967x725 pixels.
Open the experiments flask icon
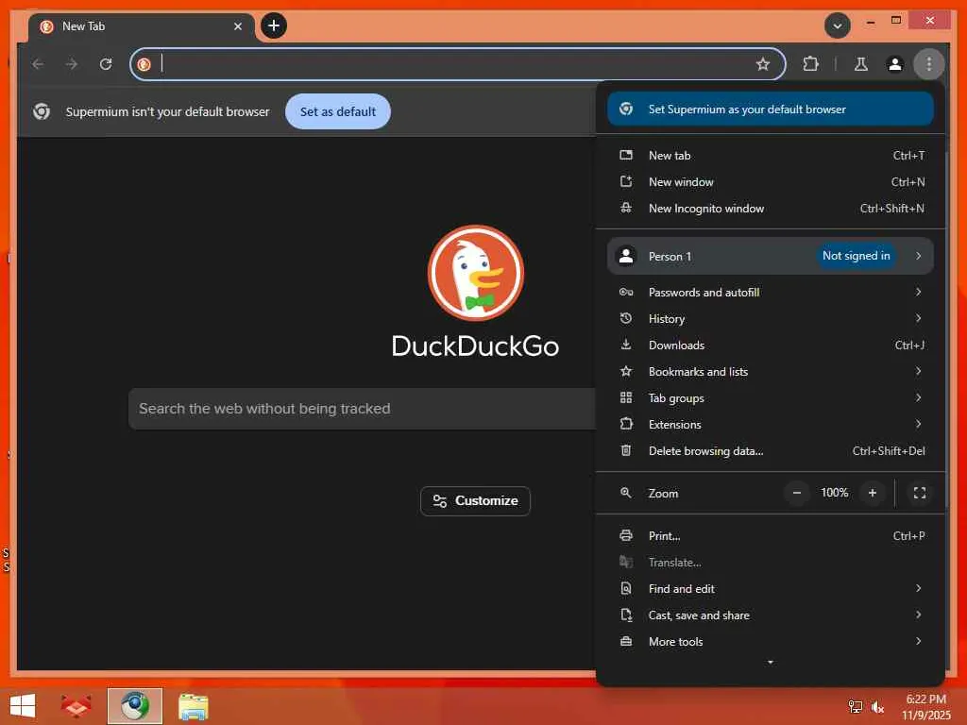point(861,64)
